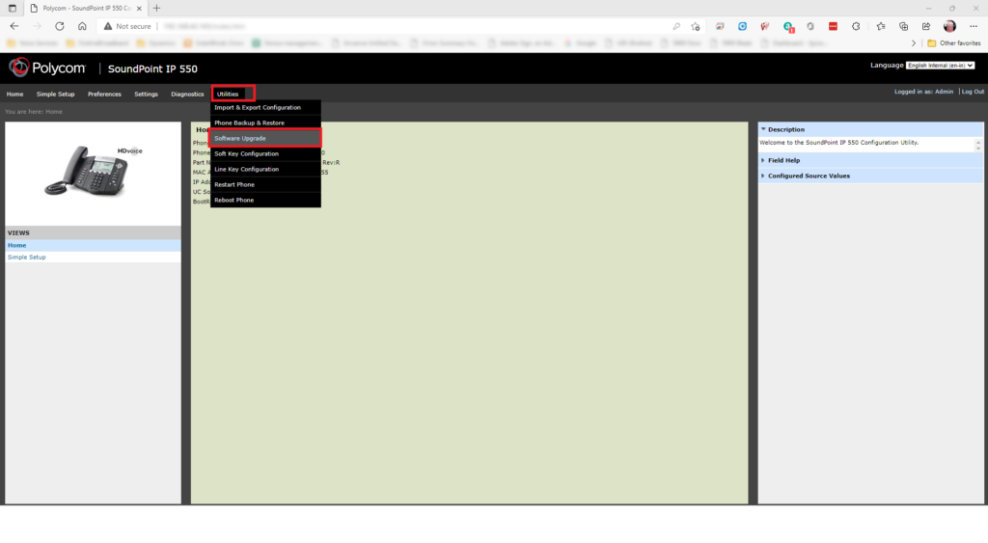Open the browser profile avatar
This screenshot has height=543, width=988.
click(949, 26)
